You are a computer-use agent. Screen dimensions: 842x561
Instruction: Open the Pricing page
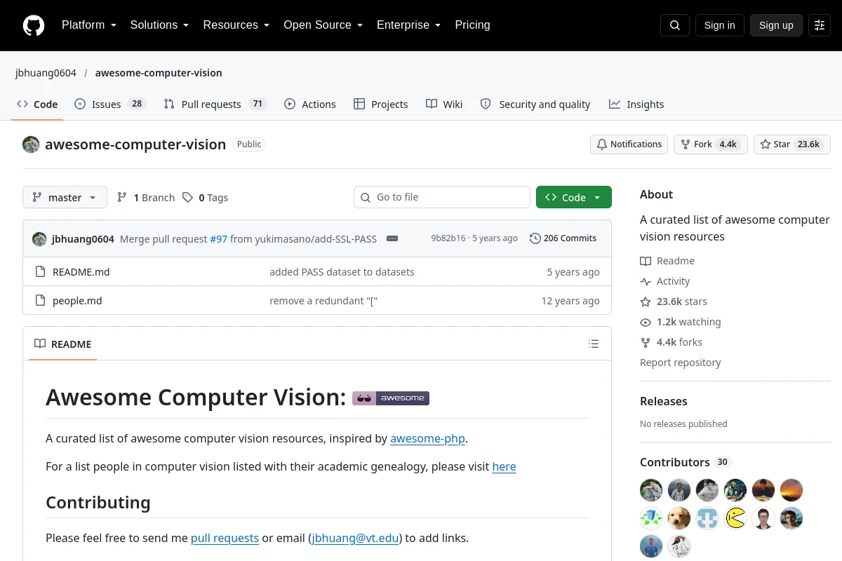[472, 25]
